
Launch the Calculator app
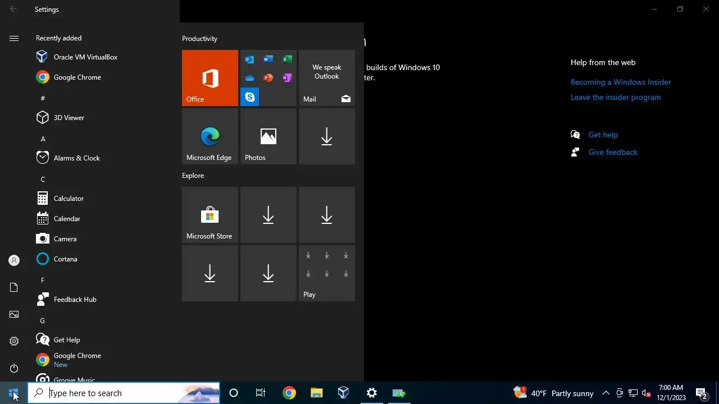(103, 199)
